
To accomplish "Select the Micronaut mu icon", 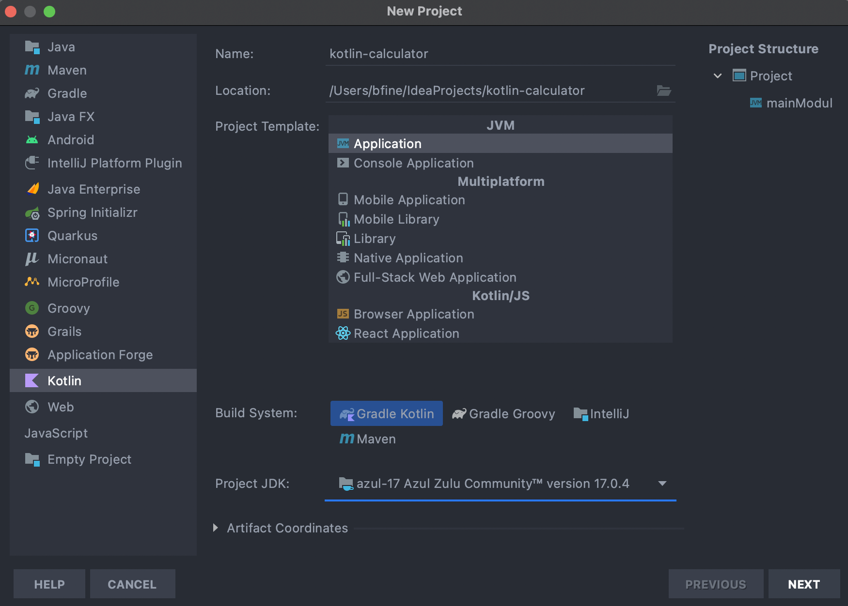I will coord(32,259).
